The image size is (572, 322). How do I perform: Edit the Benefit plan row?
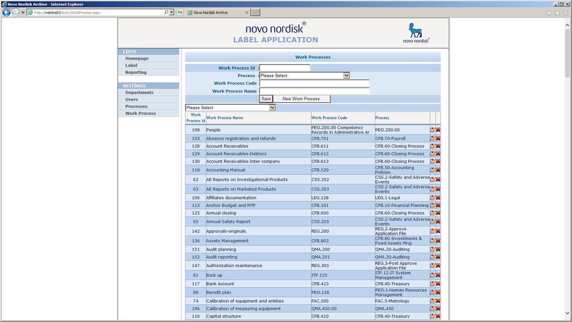pos(432,293)
